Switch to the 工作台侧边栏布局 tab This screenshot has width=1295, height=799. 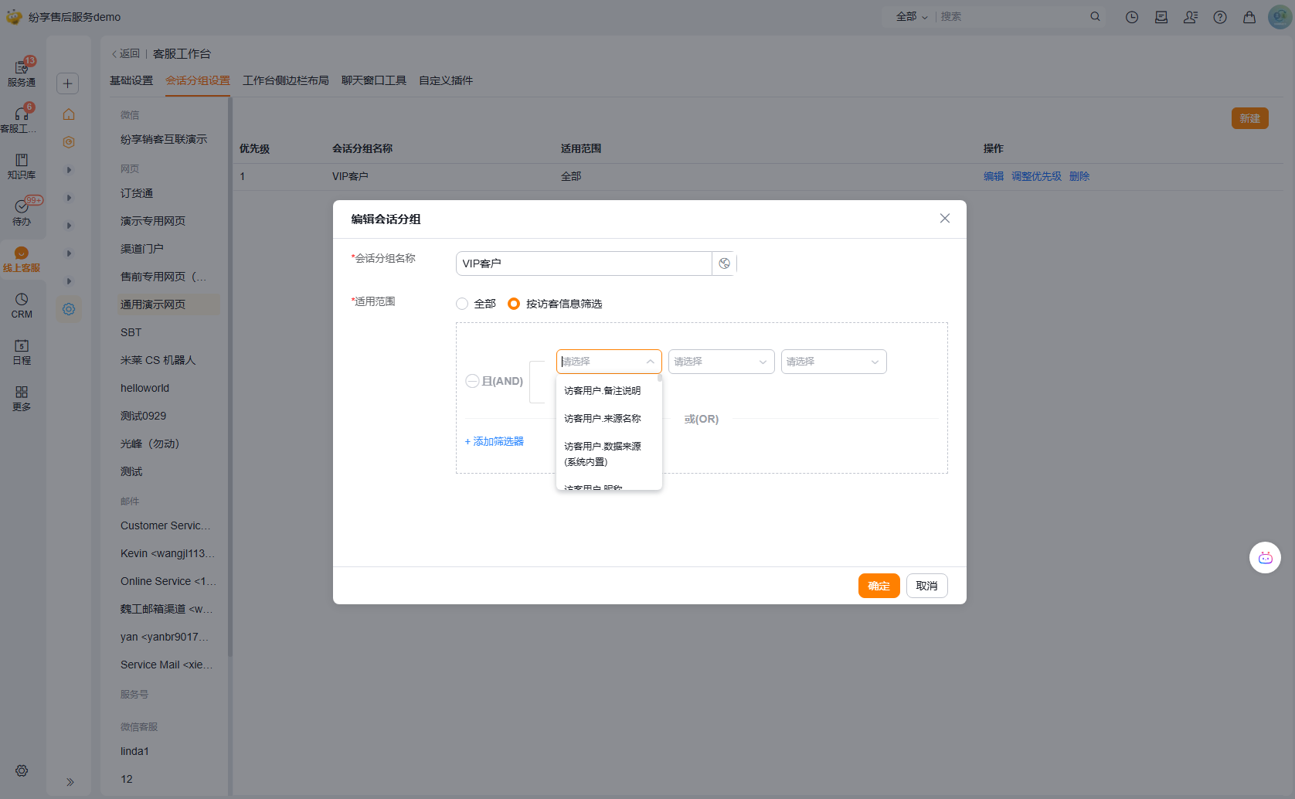[x=286, y=80]
